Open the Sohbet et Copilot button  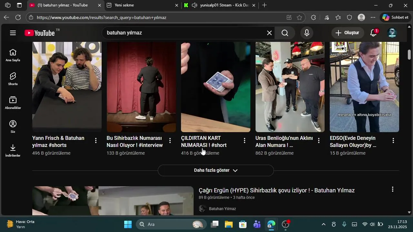click(396, 17)
